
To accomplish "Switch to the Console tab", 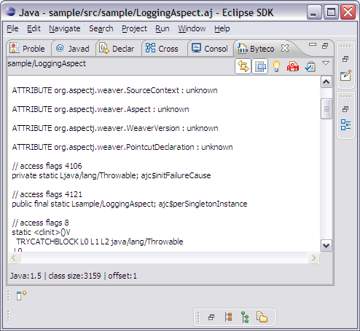I will coord(211,49).
